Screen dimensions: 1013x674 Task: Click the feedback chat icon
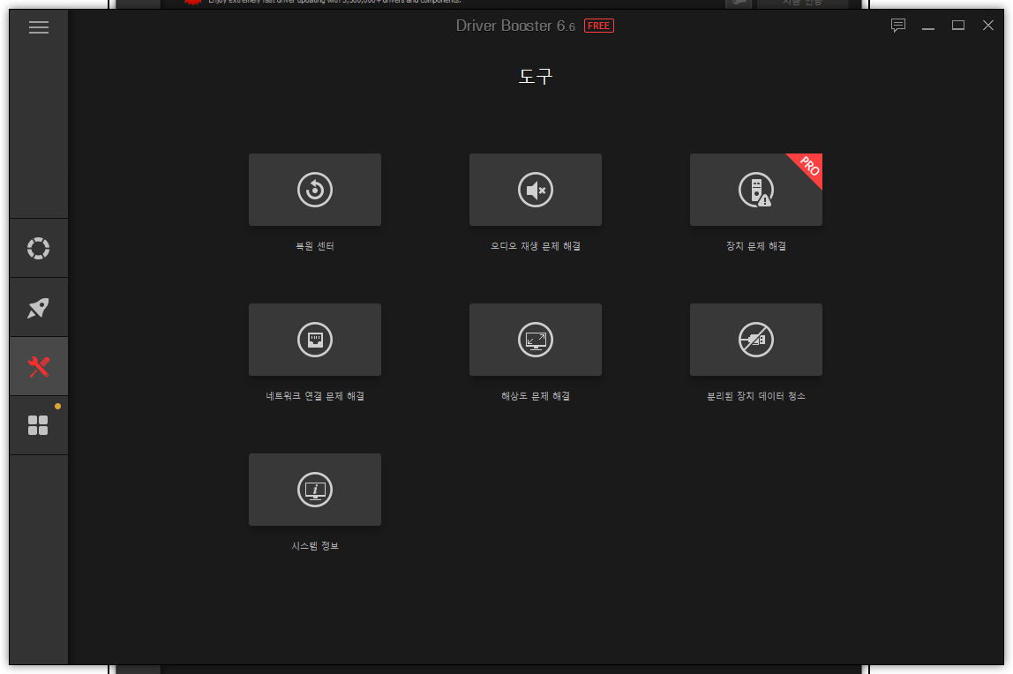click(x=898, y=26)
